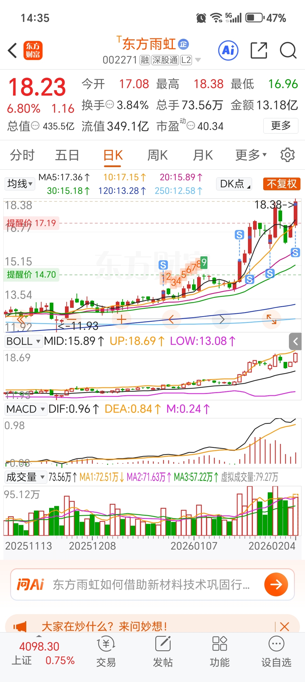This screenshot has height=682, width=305.
Task: Move chart right with single arrow
Action: [x=222, y=320]
